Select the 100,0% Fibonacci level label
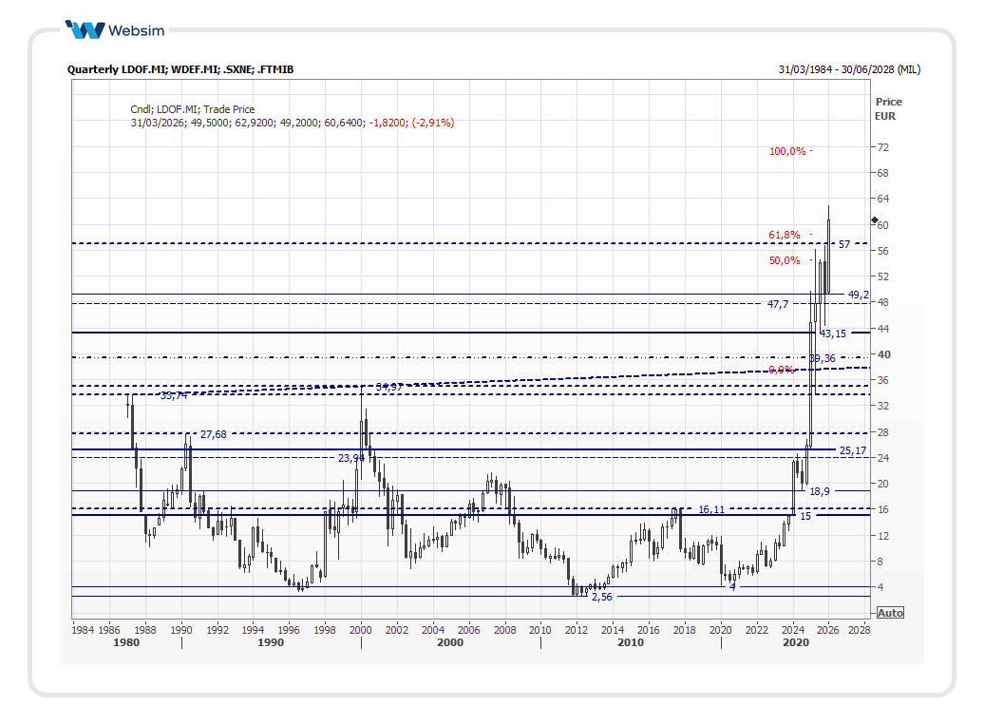984x725 pixels. tap(787, 151)
